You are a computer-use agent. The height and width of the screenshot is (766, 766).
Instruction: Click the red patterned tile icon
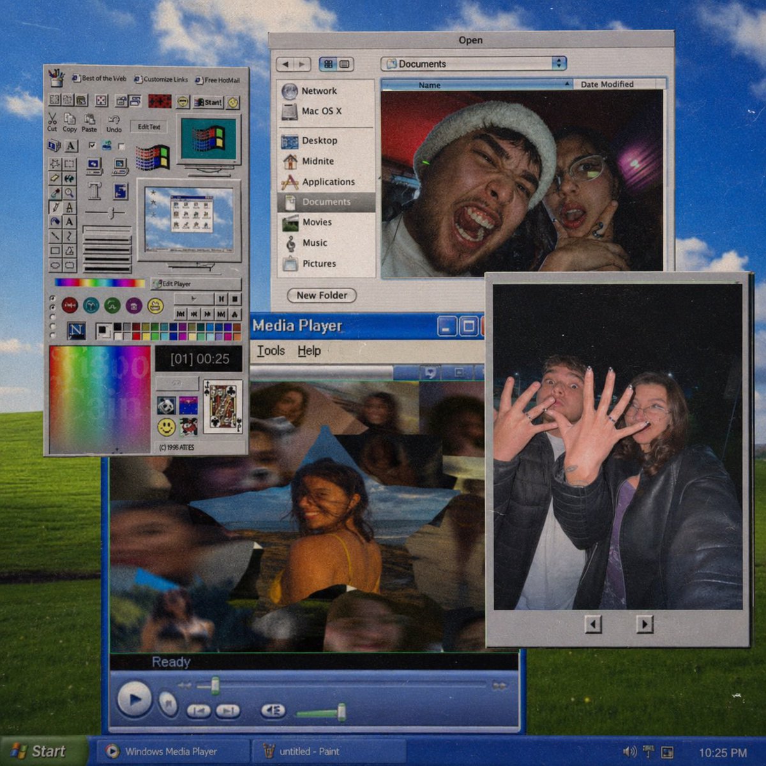pyautogui.click(x=160, y=101)
